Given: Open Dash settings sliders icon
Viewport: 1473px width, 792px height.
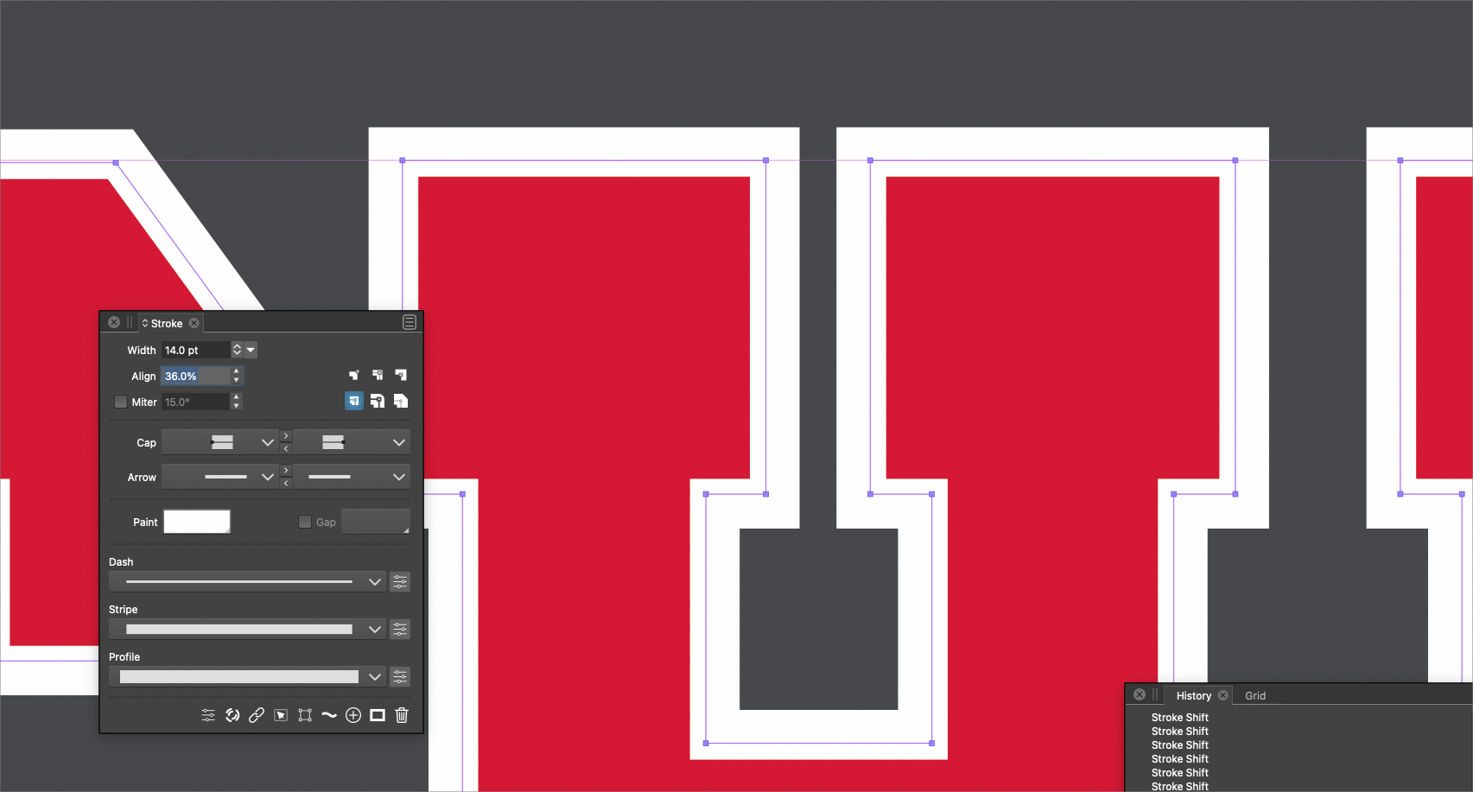Looking at the screenshot, I should (x=400, y=582).
